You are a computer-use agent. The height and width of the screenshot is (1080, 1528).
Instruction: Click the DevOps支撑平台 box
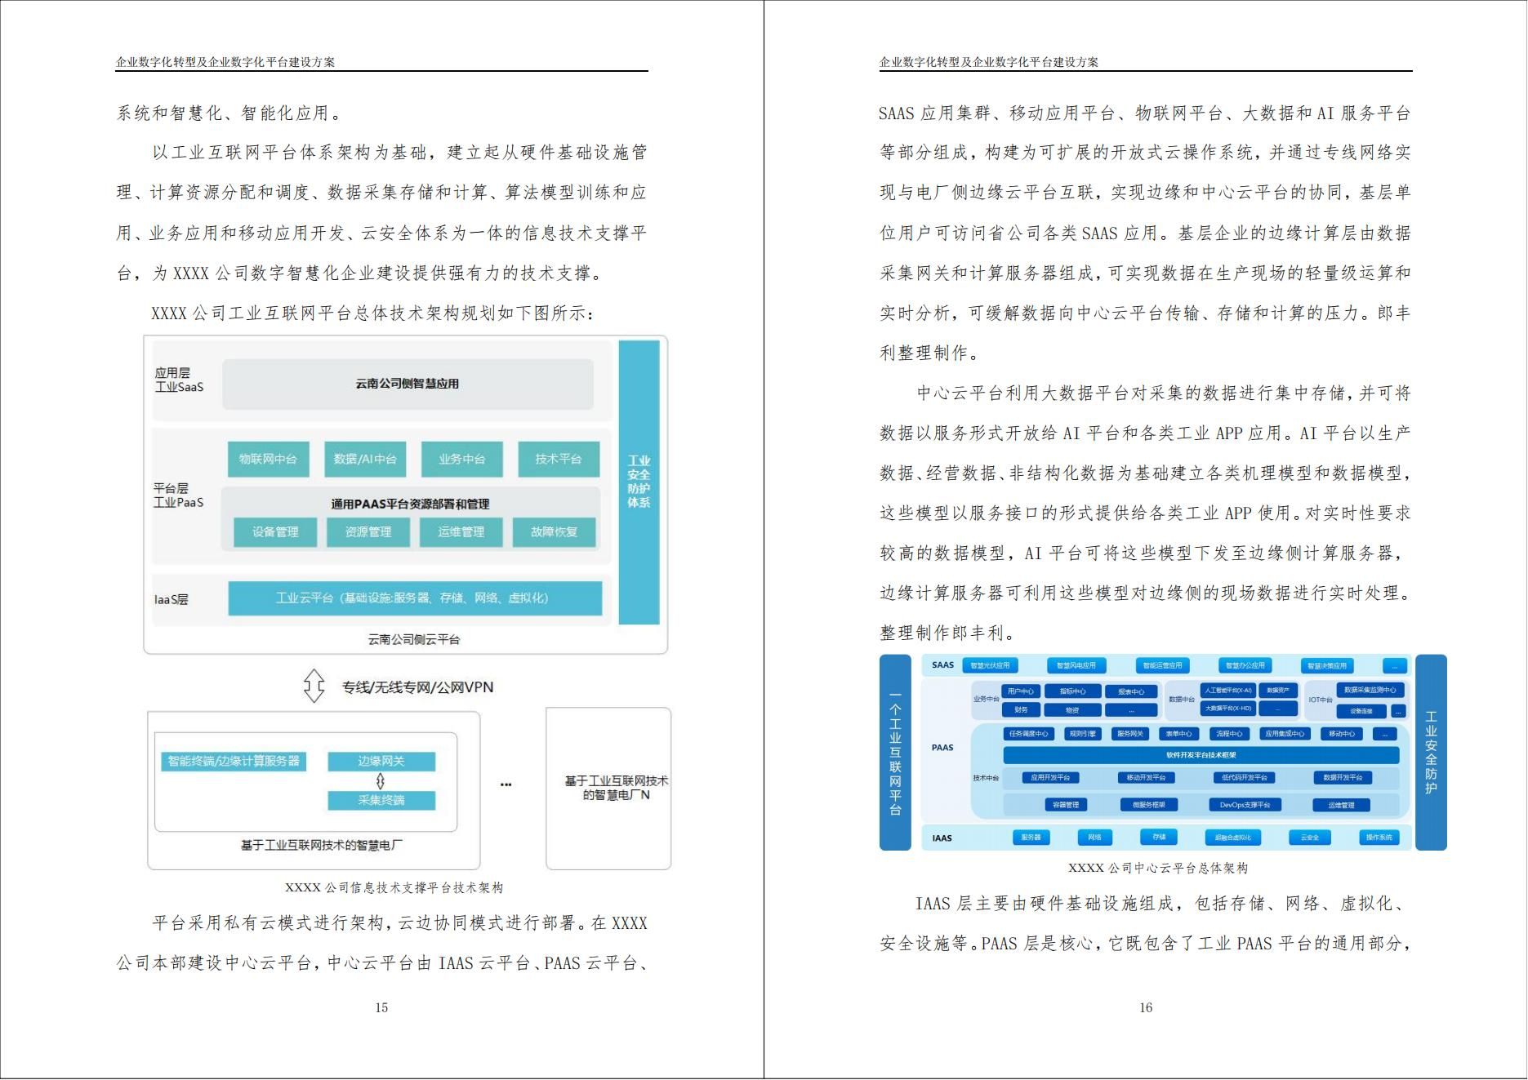1245,805
